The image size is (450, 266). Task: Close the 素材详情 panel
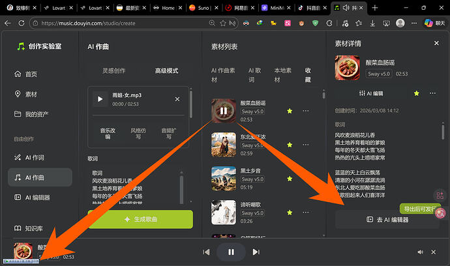point(436,43)
